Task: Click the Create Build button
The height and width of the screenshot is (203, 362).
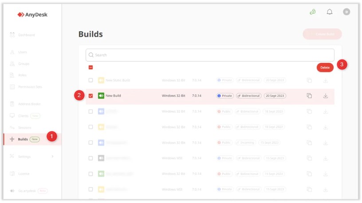Action: 322,34
